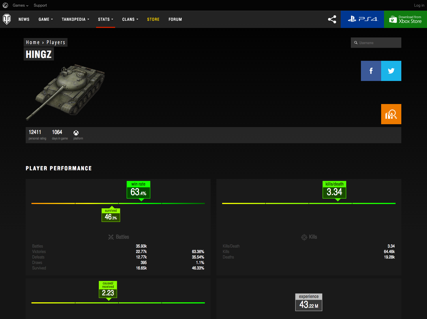Click the HINGZ player name heading

pyautogui.click(x=39, y=54)
